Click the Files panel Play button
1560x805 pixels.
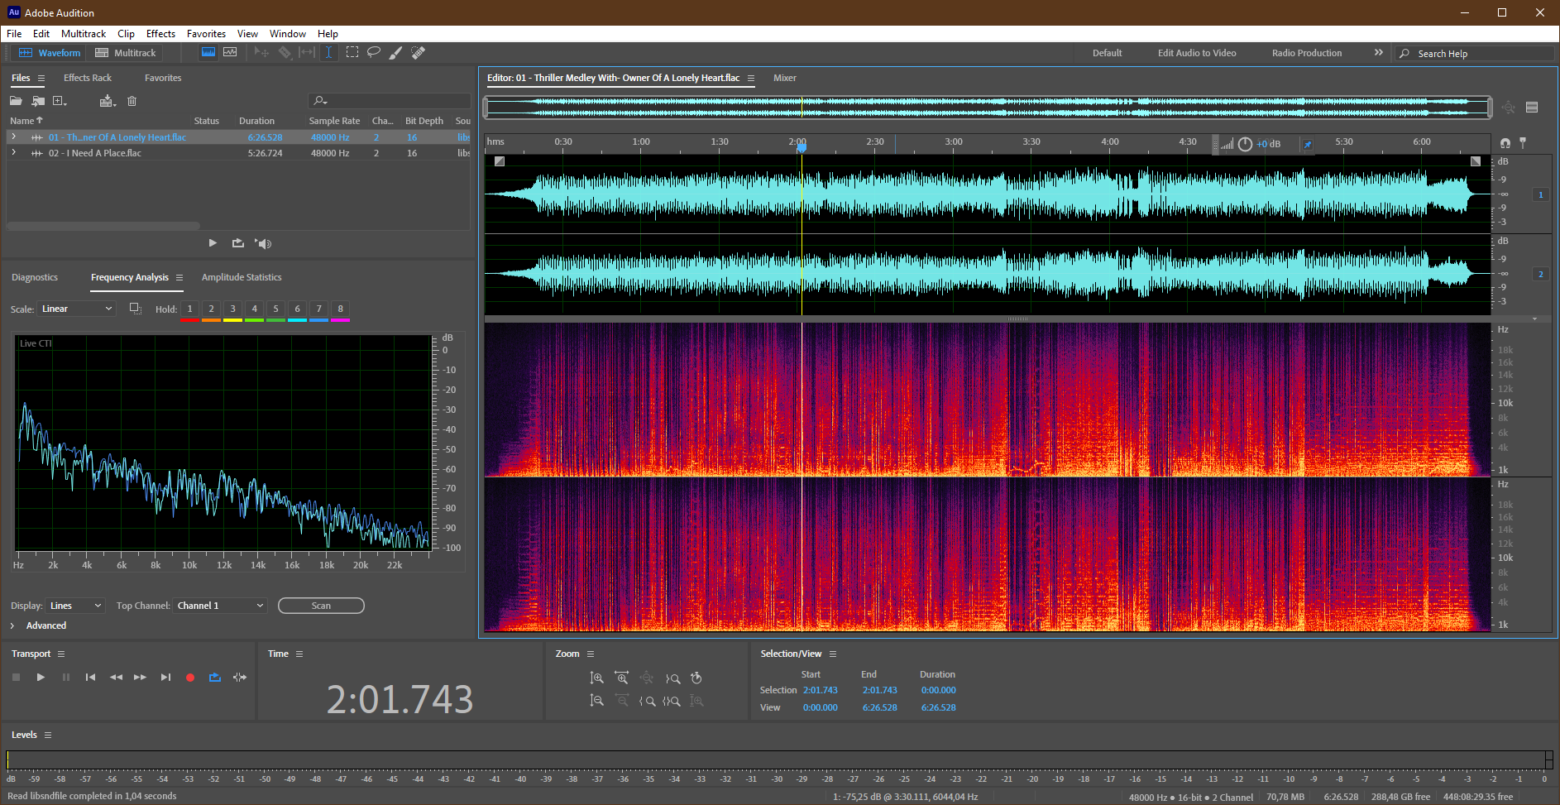213,243
